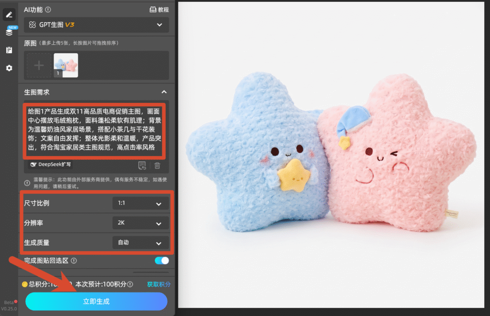Click the info icon beside AI功能
Viewport: 490px width, 316px height.
tap(48, 10)
